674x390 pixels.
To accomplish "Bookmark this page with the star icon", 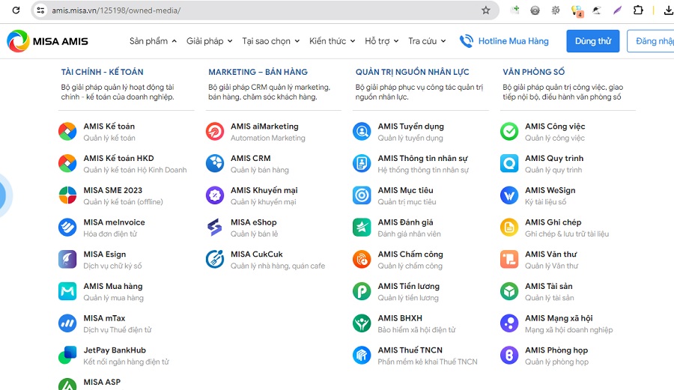I will click(486, 10).
